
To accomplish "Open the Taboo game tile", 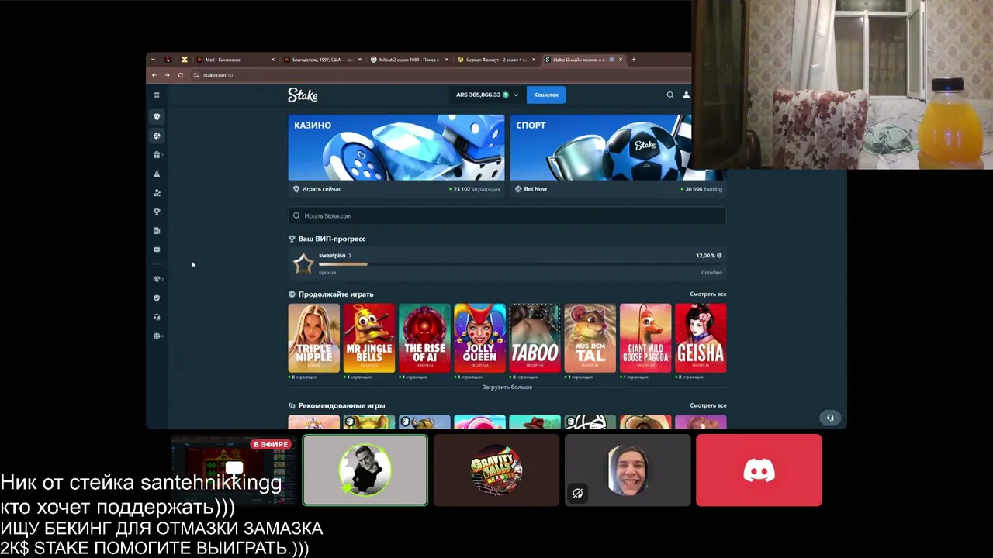I will tap(535, 338).
